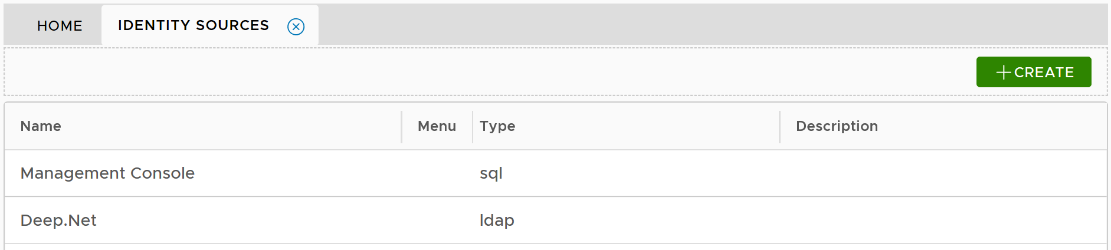Open Menu cell for Management Console row
Screen dimensions: 1111x250
[x=437, y=173]
